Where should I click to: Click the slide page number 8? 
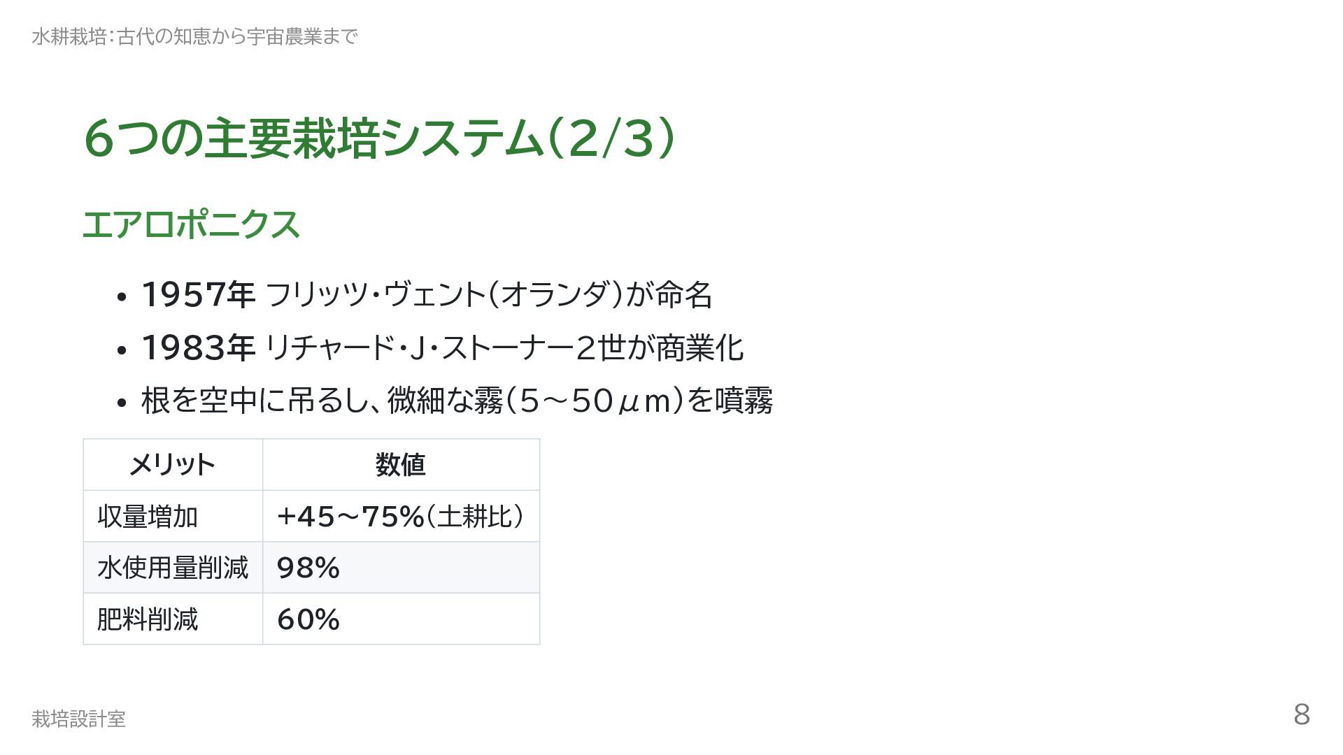coord(1301,714)
